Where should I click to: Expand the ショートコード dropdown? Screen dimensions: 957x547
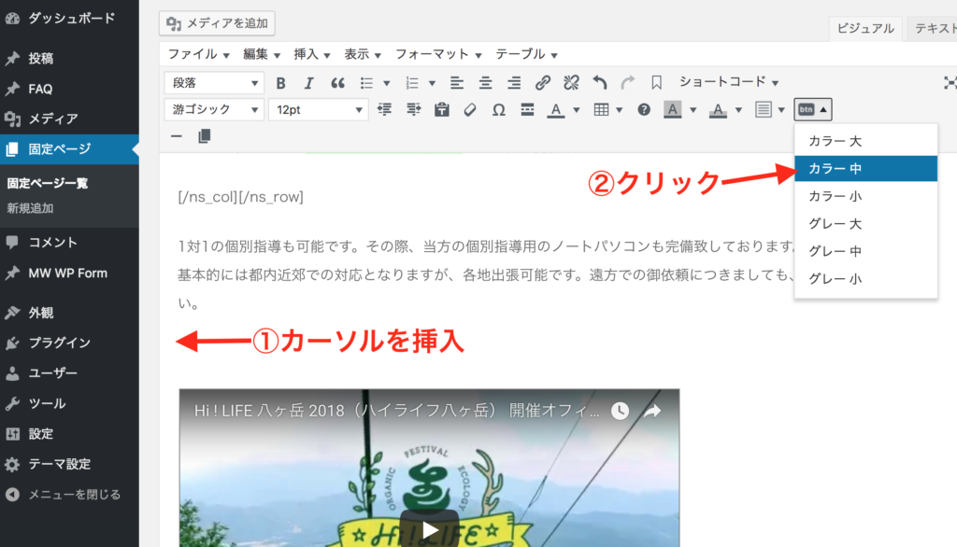point(729,82)
